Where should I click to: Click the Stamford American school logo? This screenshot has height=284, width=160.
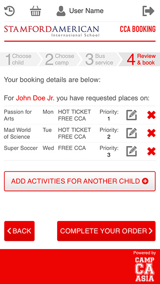(52, 31)
